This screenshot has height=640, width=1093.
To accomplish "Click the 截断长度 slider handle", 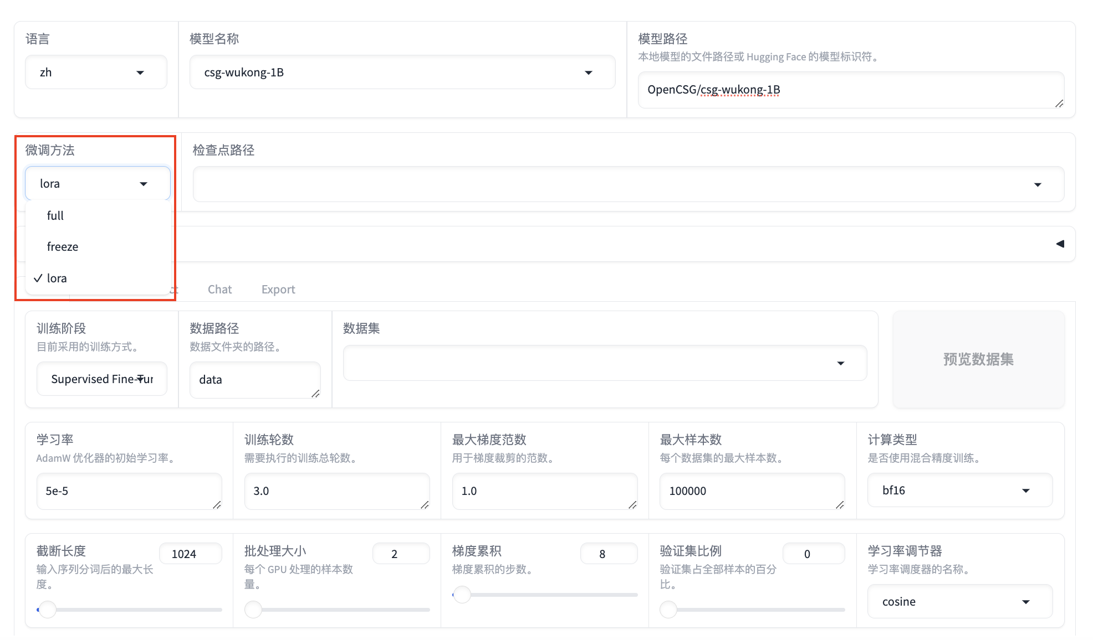I will click(48, 610).
